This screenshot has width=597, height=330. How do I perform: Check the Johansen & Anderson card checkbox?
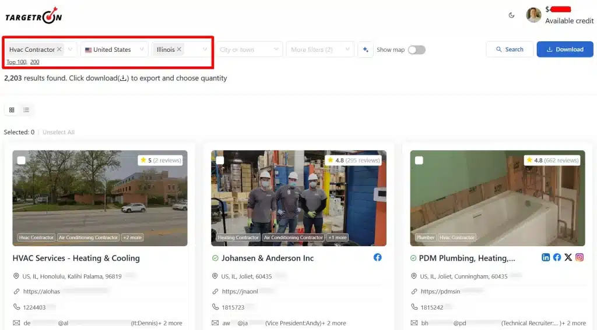point(220,160)
